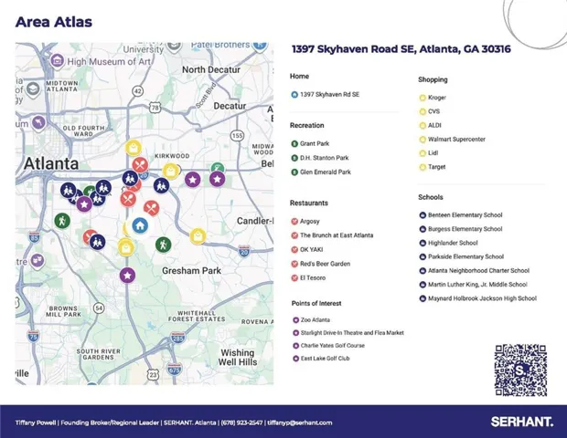Select the school icon beside Benteen Elementary School
Viewport: 567px width, 438px height.
[x=423, y=215]
